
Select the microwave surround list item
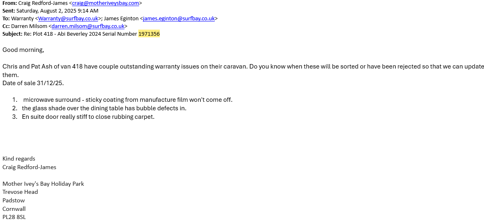128,100
